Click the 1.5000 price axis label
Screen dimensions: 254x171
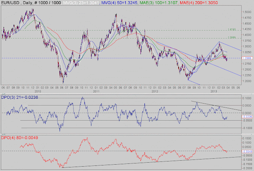point(247,12)
